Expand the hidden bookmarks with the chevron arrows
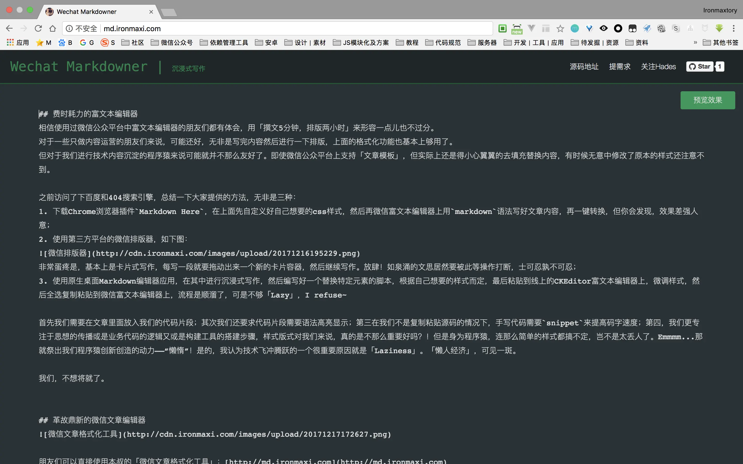 [x=696, y=42]
